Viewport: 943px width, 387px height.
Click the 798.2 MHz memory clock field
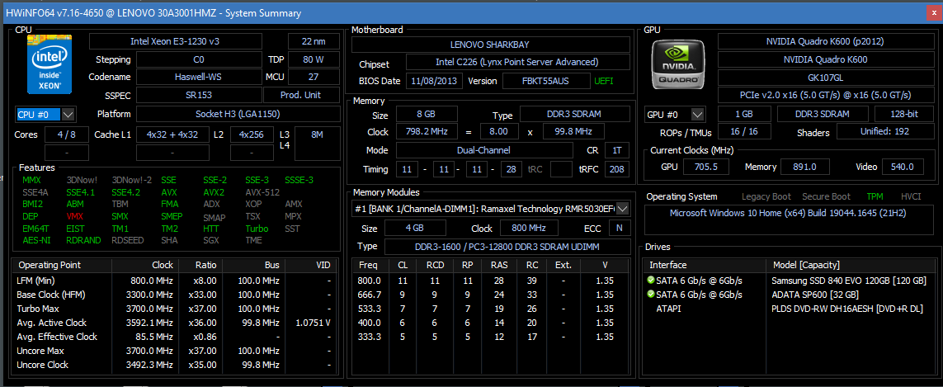point(427,132)
